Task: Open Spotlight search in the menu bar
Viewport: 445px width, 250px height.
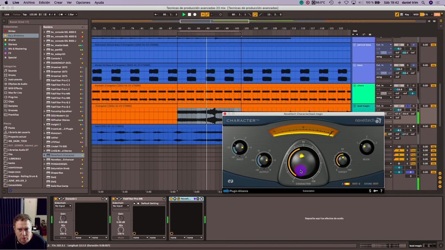Action: 423,3
